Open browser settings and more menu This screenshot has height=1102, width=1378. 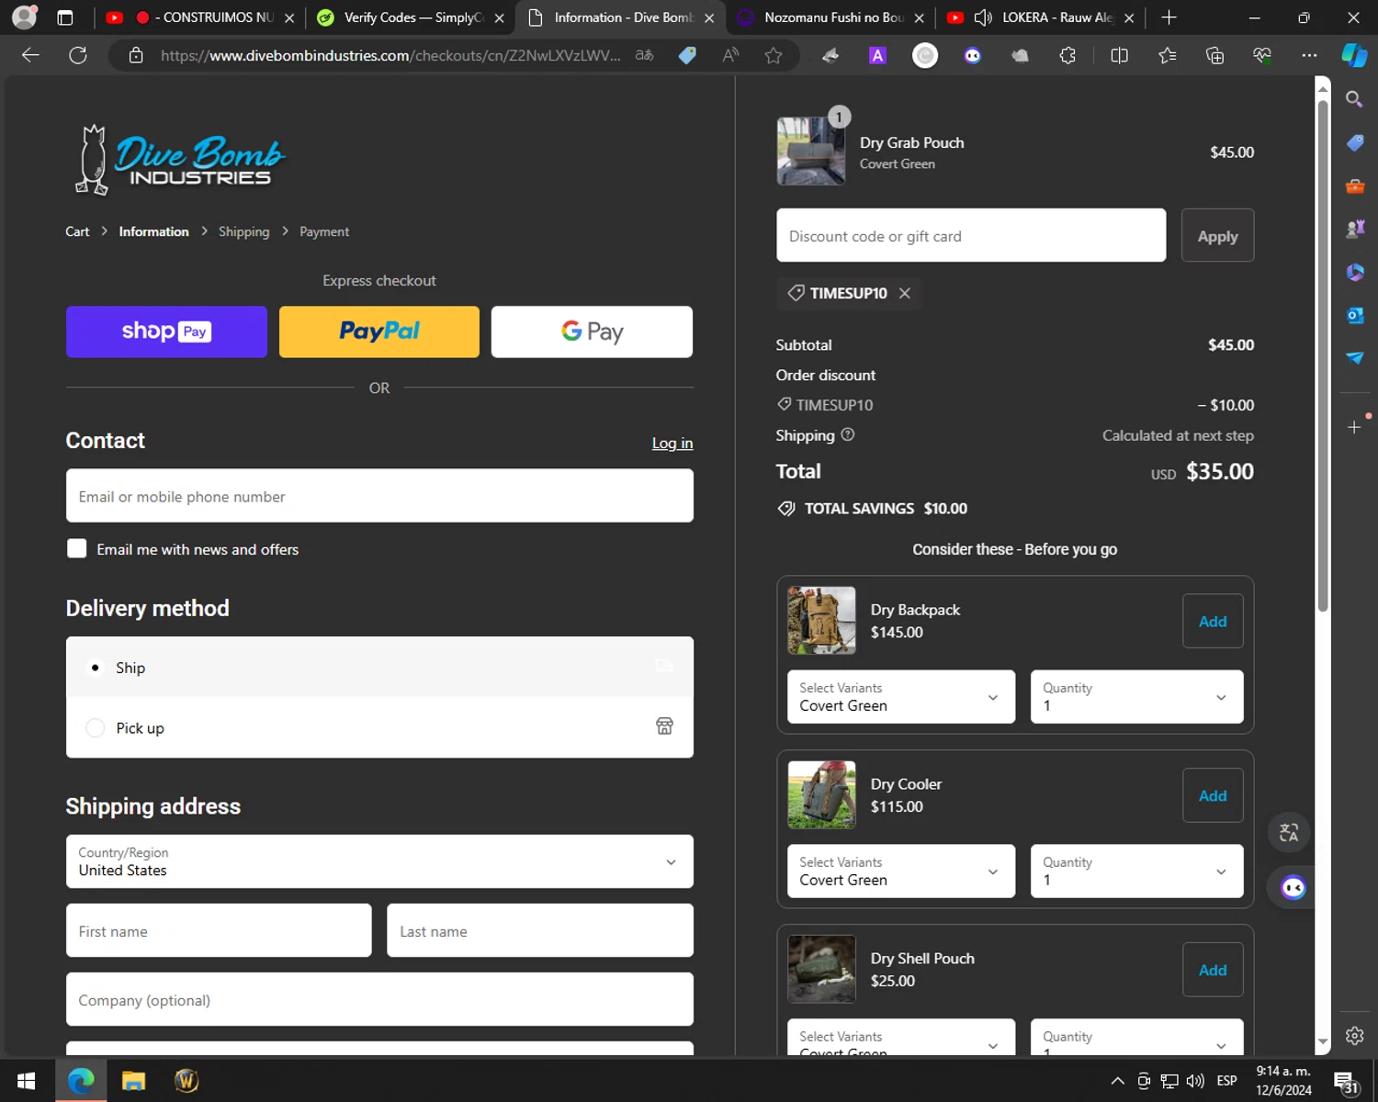pyautogui.click(x=1309, y=55)
